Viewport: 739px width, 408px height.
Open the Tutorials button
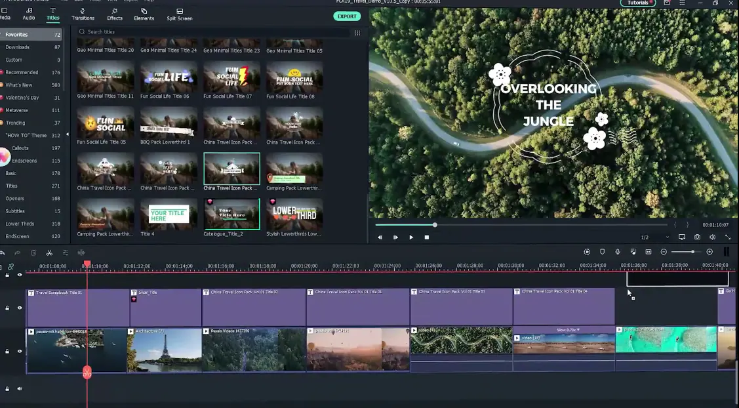(637, 3)
